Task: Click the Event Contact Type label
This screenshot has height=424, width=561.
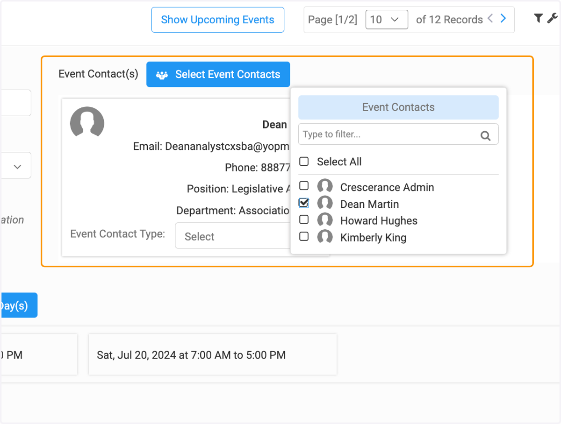Action: (118, 234)
